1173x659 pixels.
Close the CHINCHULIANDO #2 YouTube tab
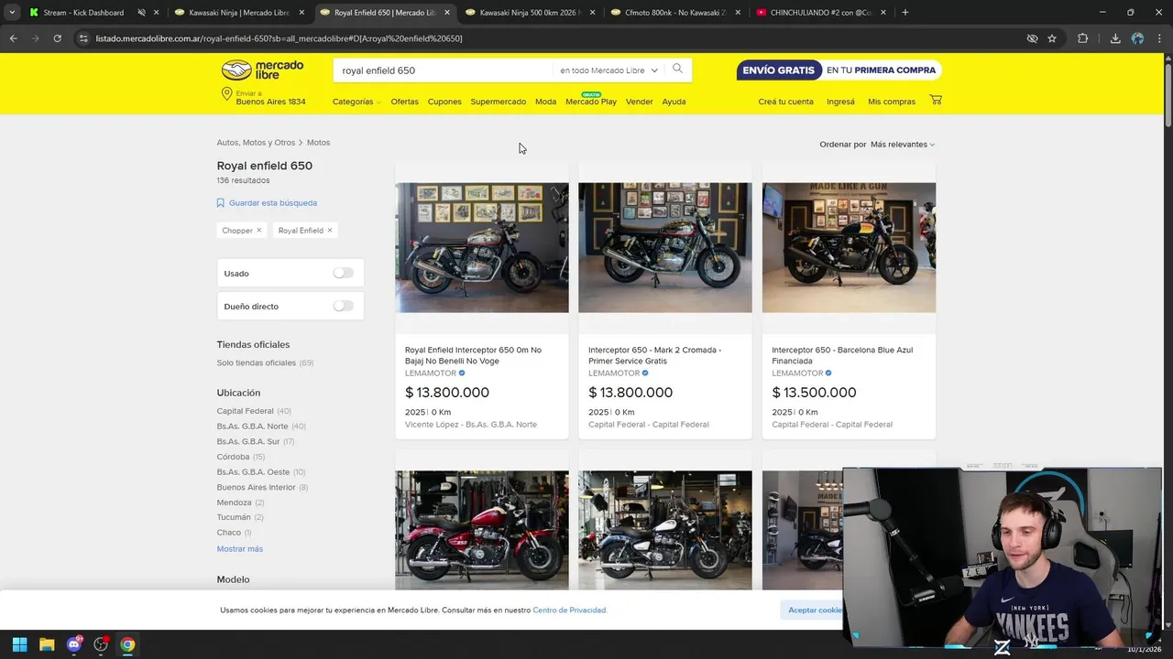pos(883,13)
